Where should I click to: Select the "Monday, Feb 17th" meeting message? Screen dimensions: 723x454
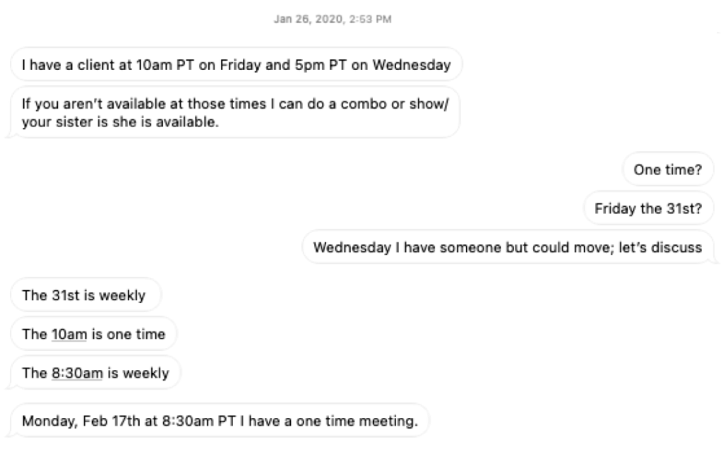click(x=218, y=422)
